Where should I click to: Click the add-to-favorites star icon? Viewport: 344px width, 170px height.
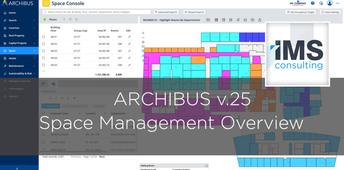tap(321, 3)
